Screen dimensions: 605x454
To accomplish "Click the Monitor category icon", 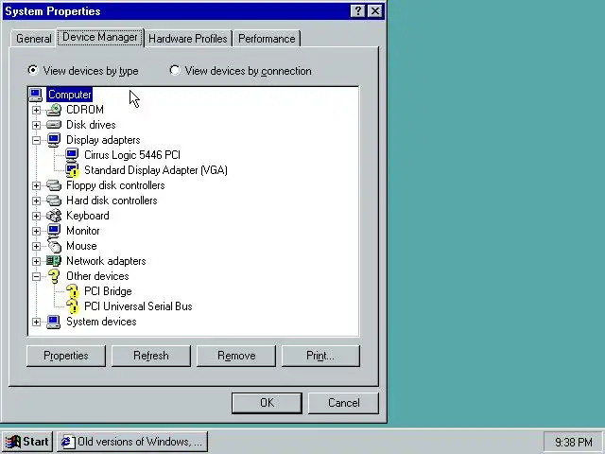I will pos(54,231).
